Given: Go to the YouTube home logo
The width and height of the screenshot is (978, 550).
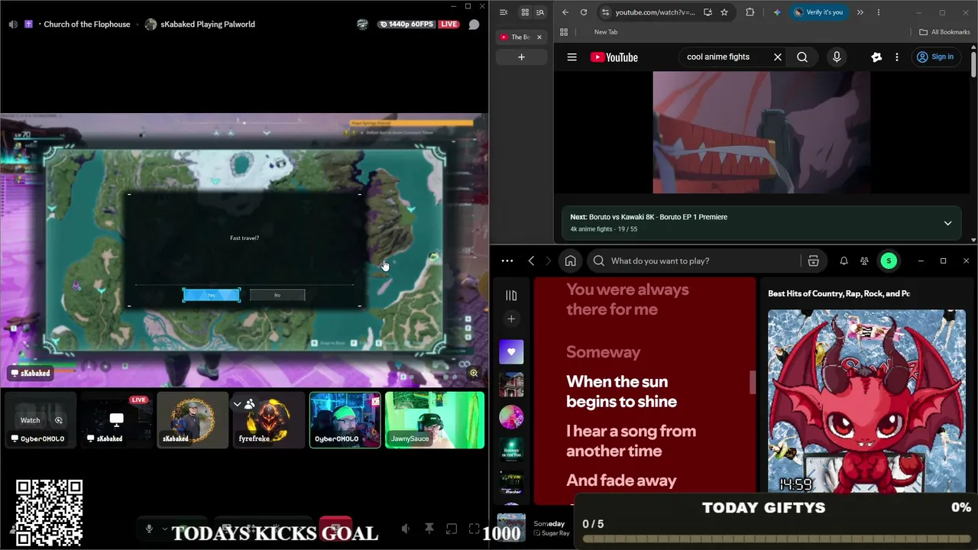Looking at the screenshot, I should pos(614,57).
